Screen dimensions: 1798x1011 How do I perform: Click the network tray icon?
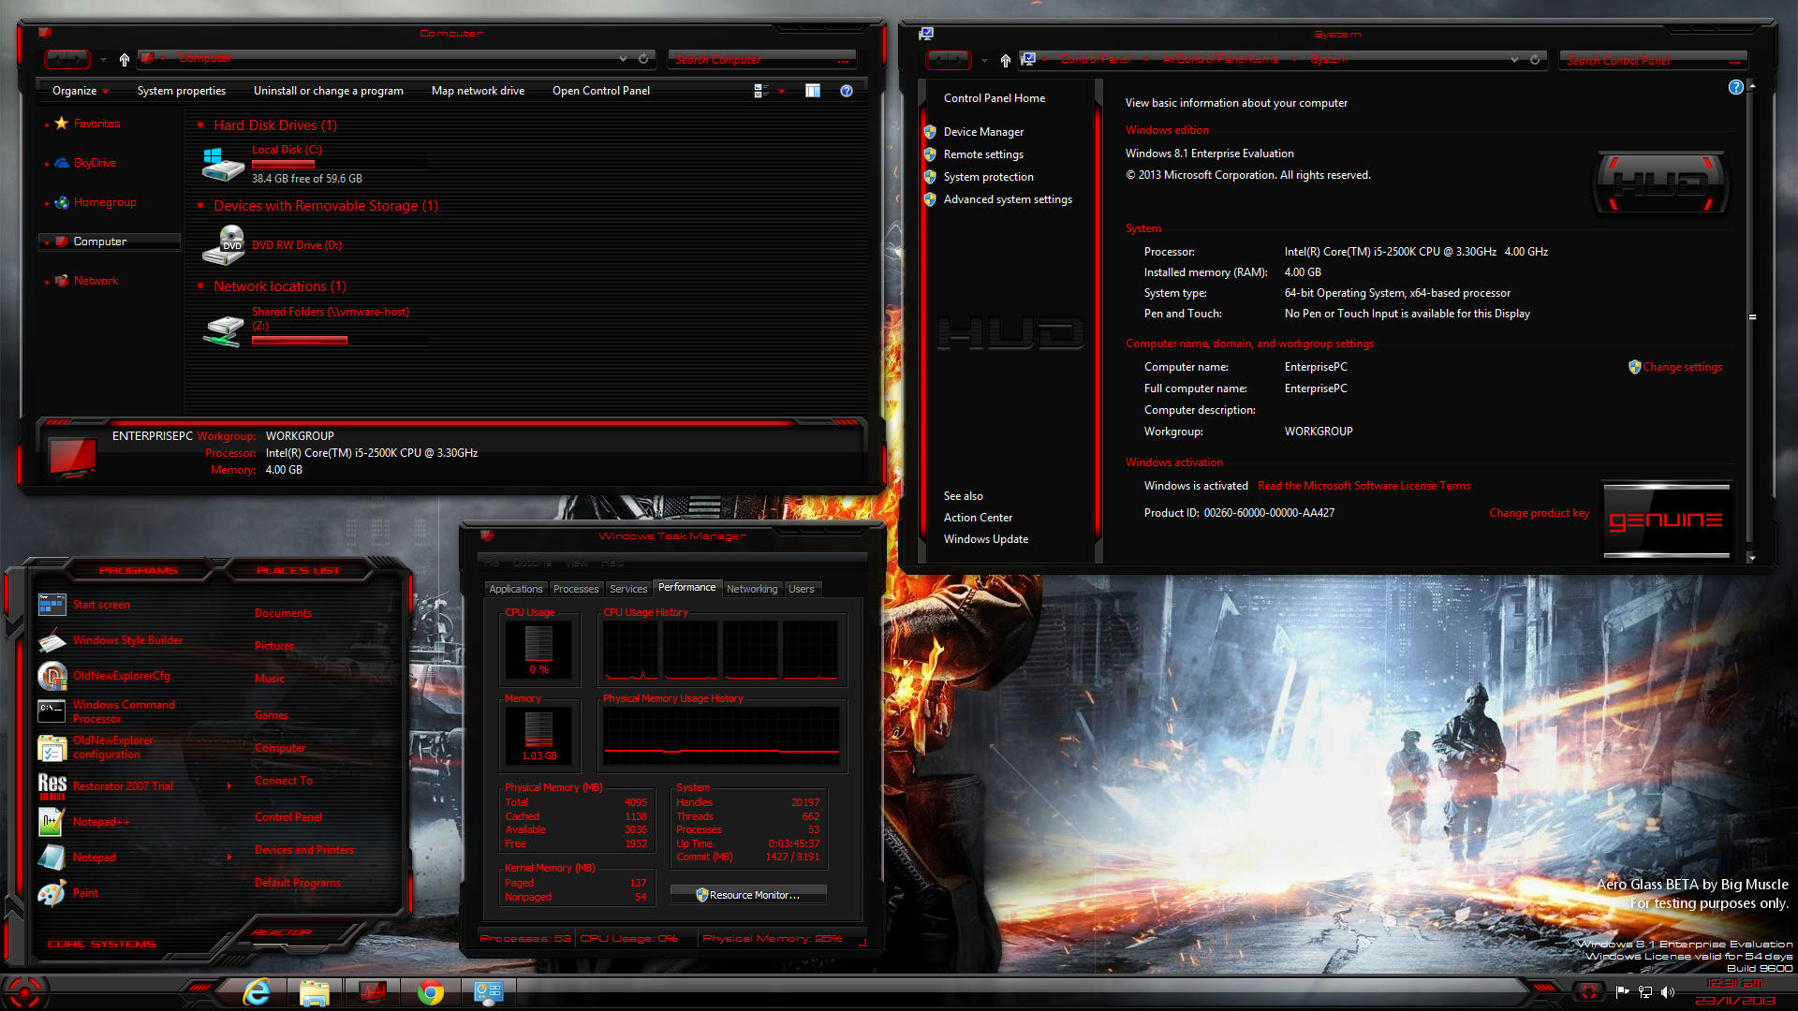pyautogui.click(x=1644, y=991)
